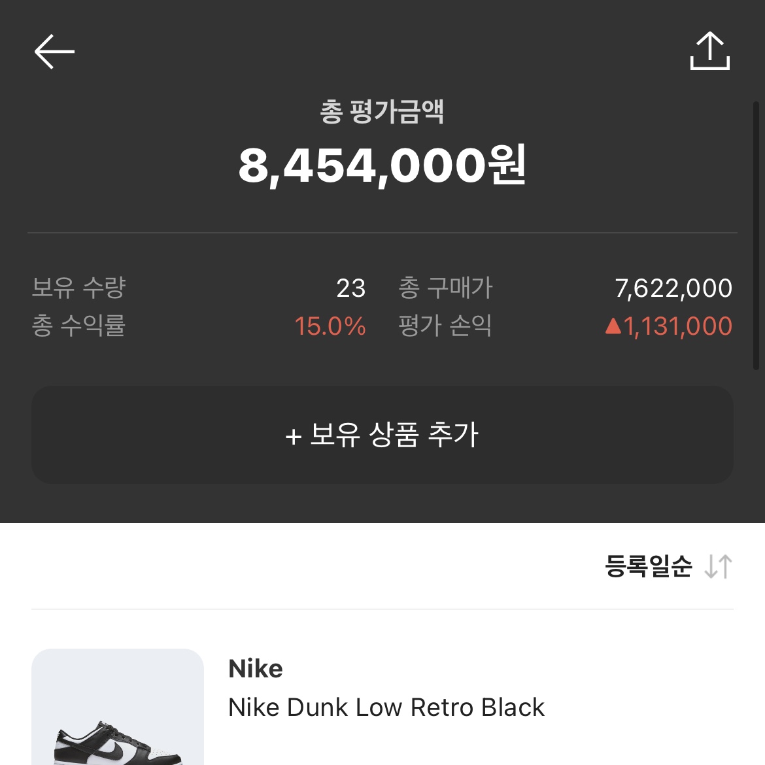Click the total purchase price 7,622,000
The image size is (765, 765).
point(673,288)
